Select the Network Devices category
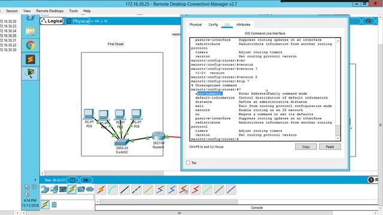Screen dimensions: 383x215 point(45,189)
